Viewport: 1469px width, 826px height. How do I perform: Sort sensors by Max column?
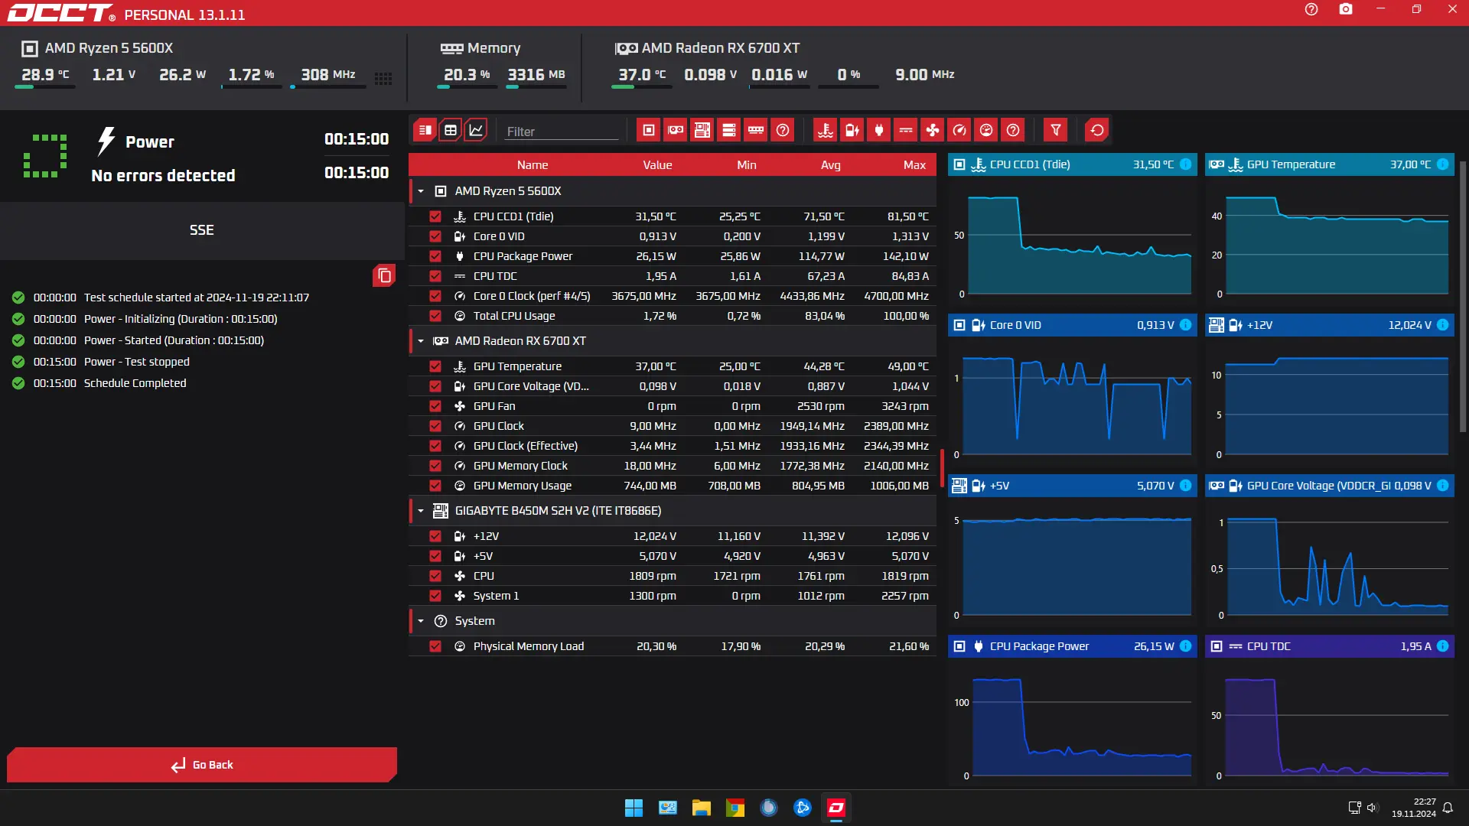914,165
